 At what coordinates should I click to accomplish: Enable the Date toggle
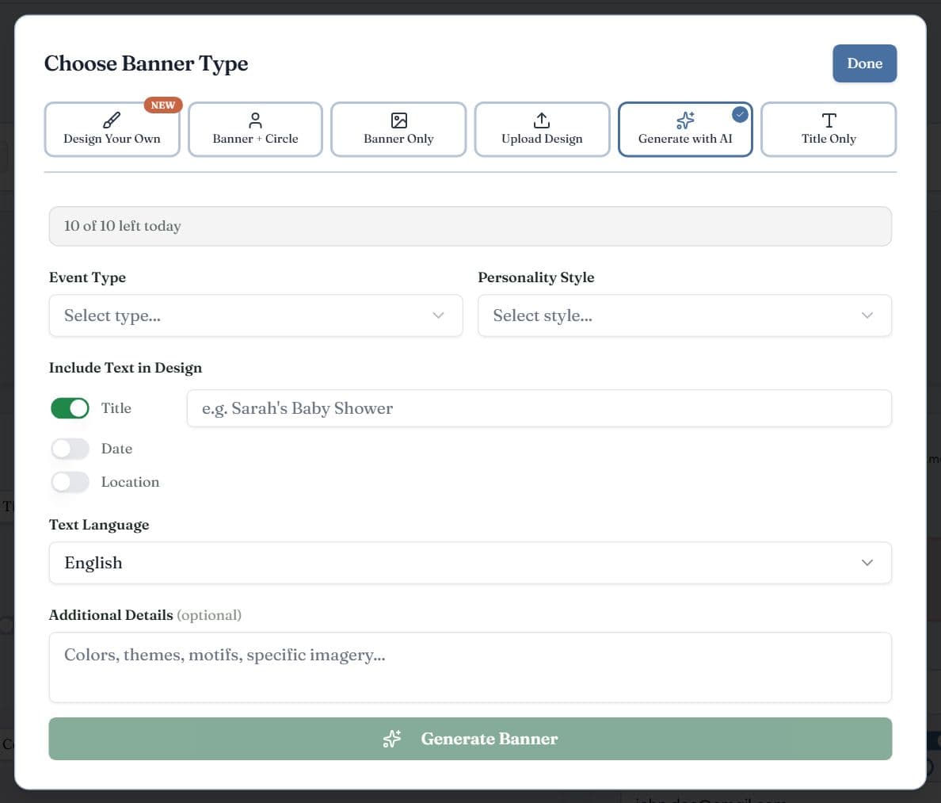(x=70, y=449)
